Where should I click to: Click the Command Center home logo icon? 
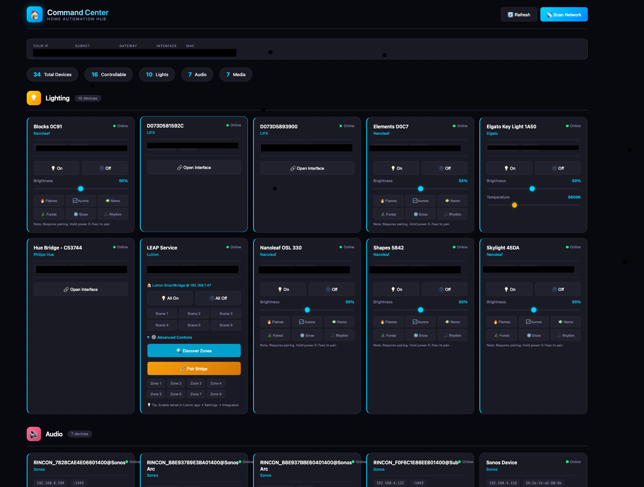35,15
